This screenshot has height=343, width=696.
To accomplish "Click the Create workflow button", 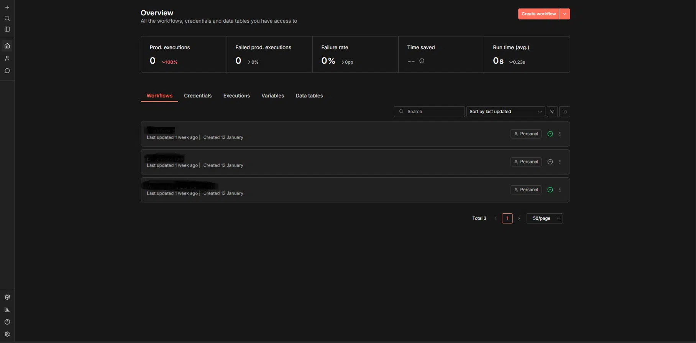I will (x=538, y=14).
